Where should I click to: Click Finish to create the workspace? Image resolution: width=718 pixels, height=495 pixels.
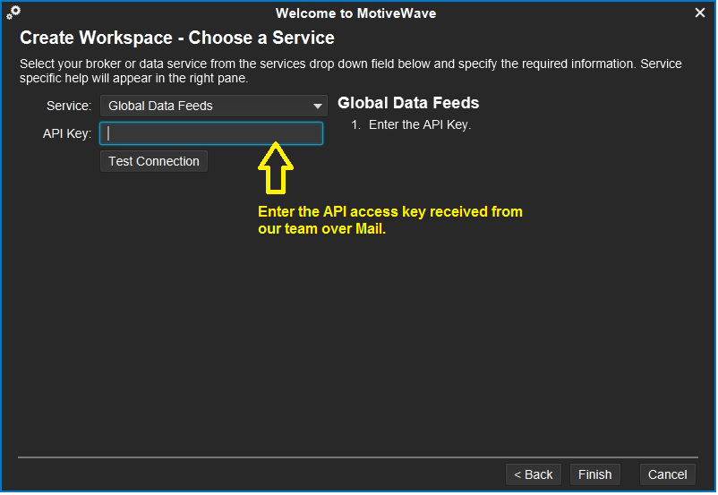594,474
